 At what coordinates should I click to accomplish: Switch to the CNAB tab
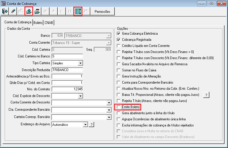(49, 23)
